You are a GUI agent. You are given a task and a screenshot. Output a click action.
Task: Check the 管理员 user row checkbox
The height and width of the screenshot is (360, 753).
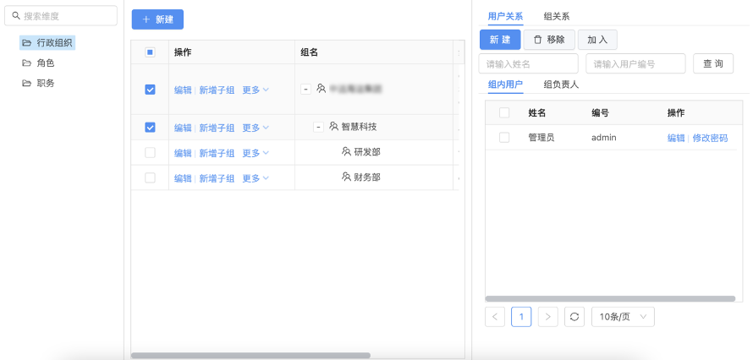tap(504, 138)
